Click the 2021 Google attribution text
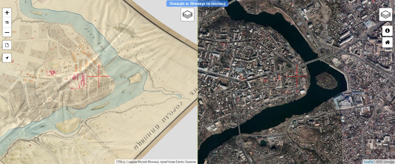Image resolution: width=395 pixels, height=164 pixels. point(385,162)
